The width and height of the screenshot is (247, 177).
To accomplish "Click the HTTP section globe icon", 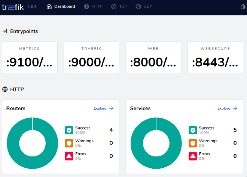I will coord(5,89).
